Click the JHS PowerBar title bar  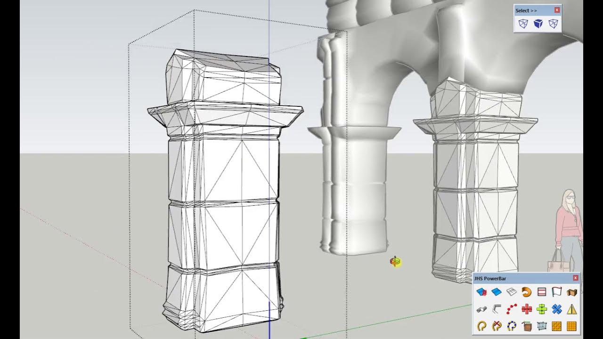526,278
